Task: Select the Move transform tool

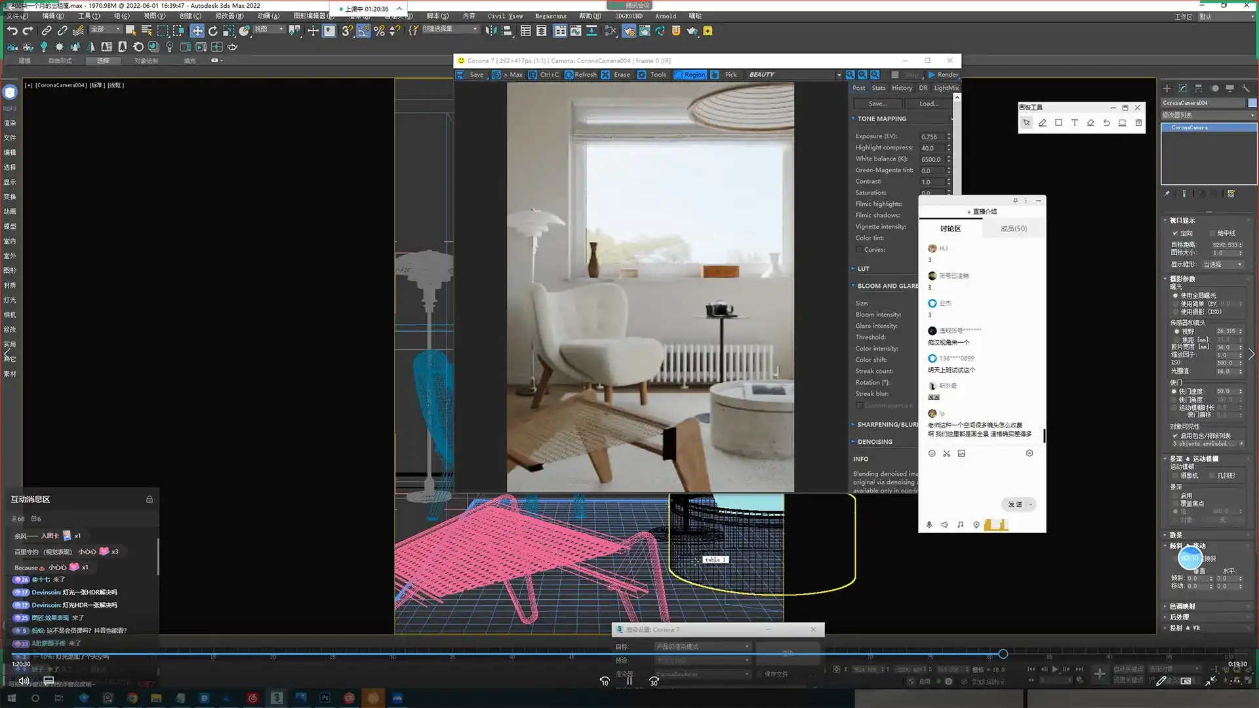Action: 197,31
